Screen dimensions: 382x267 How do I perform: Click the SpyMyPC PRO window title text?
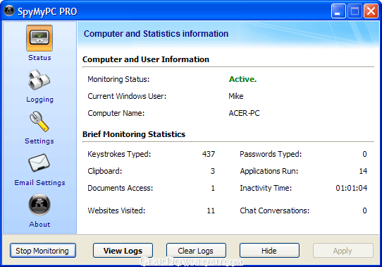click(47, 11)
